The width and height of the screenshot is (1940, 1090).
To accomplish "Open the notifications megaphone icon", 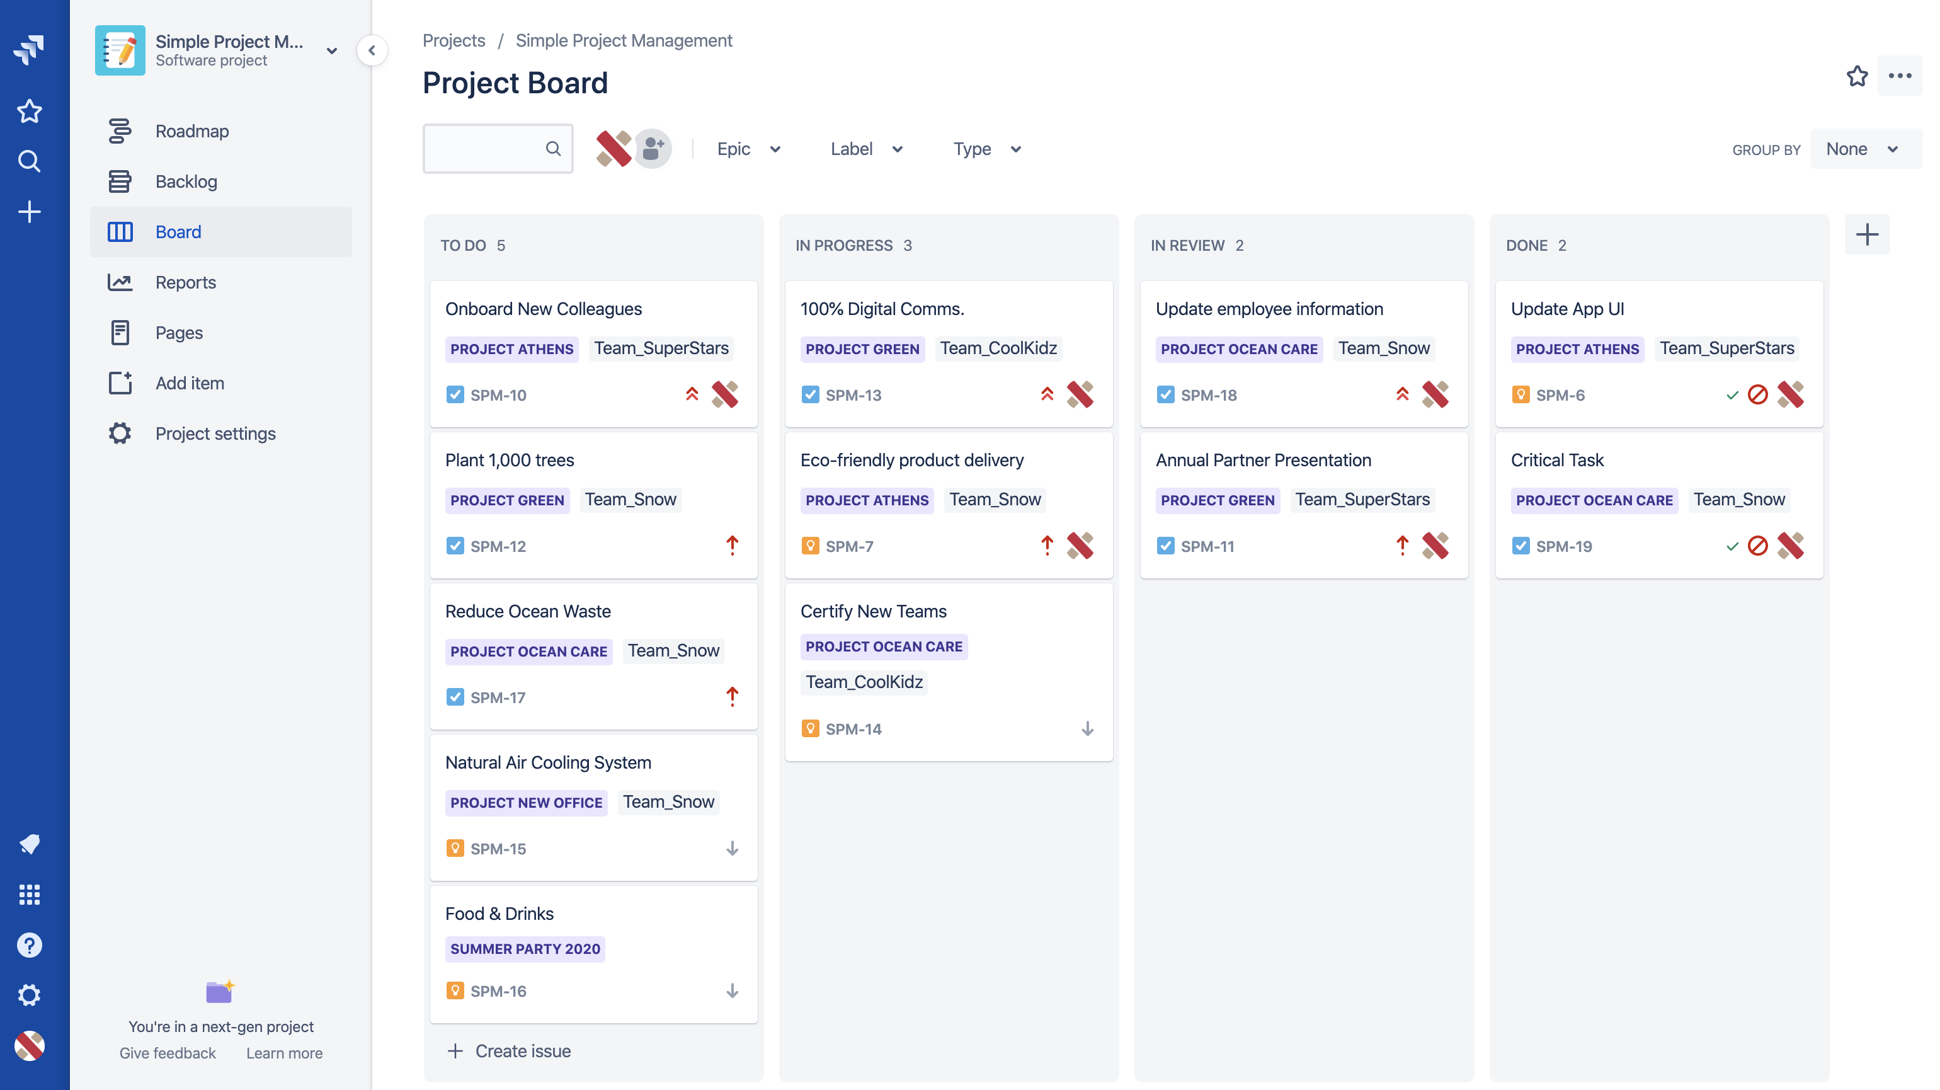I will point(28,844).
